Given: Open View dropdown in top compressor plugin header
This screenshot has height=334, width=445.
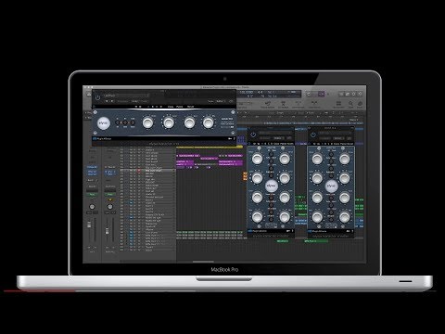Looking at the screenshot, I should [x=221, y=101].
